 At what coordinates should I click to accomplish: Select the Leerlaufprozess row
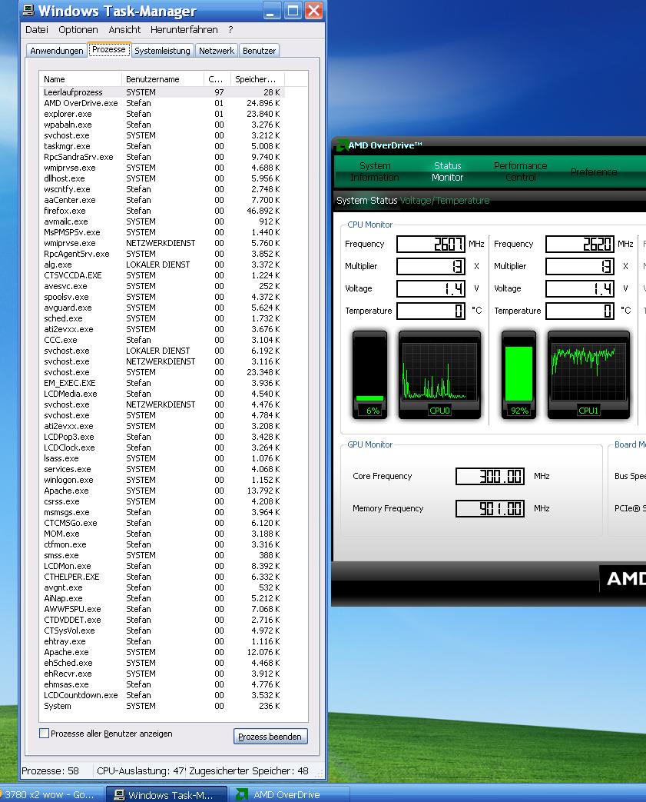[x=162, y=92]
